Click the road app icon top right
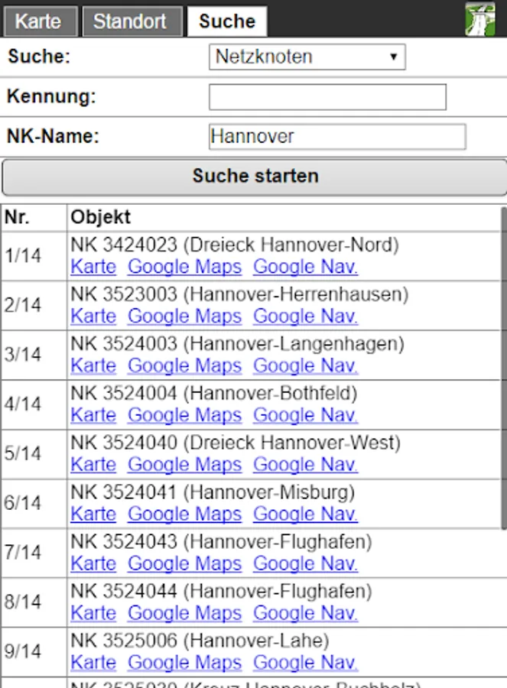The height and width of the screenshot is (688, 507). [x=480, y=18]
